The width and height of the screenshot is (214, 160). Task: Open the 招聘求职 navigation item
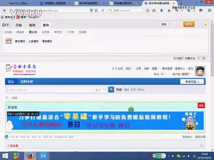pos(27,82)
